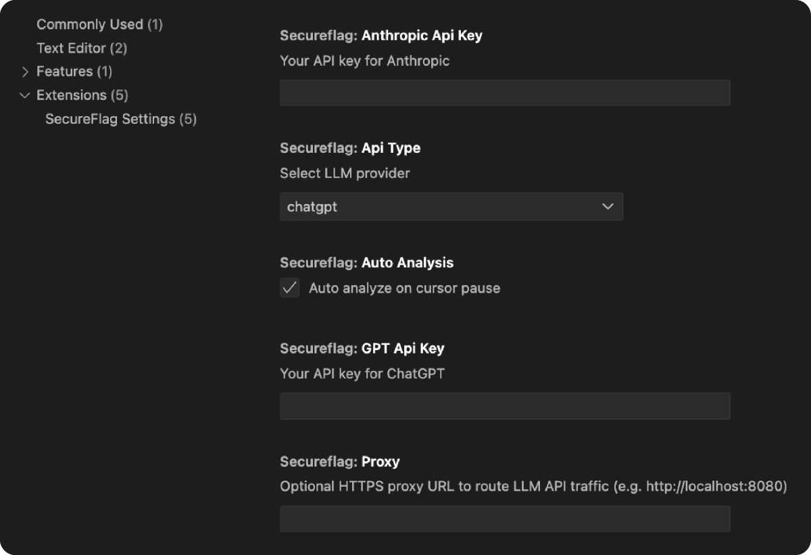Click the Secureflag: Proxy heading
811x555 pixels.
(340, 462)
